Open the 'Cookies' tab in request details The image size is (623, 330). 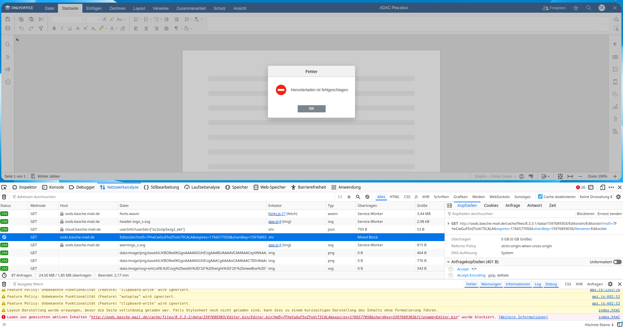click(x=491, y=206)
